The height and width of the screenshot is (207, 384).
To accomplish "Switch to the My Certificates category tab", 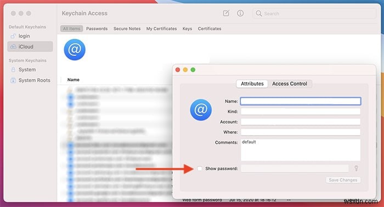I will [161, 29].
